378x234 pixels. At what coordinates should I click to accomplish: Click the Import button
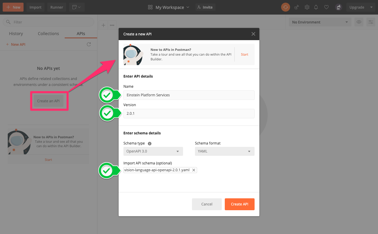pyautogui.click(x=35, y=7)
